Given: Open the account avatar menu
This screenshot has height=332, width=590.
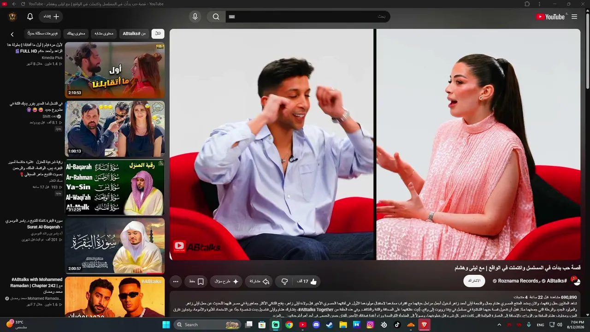Looking at the screenshot, I should click(12, 17).
